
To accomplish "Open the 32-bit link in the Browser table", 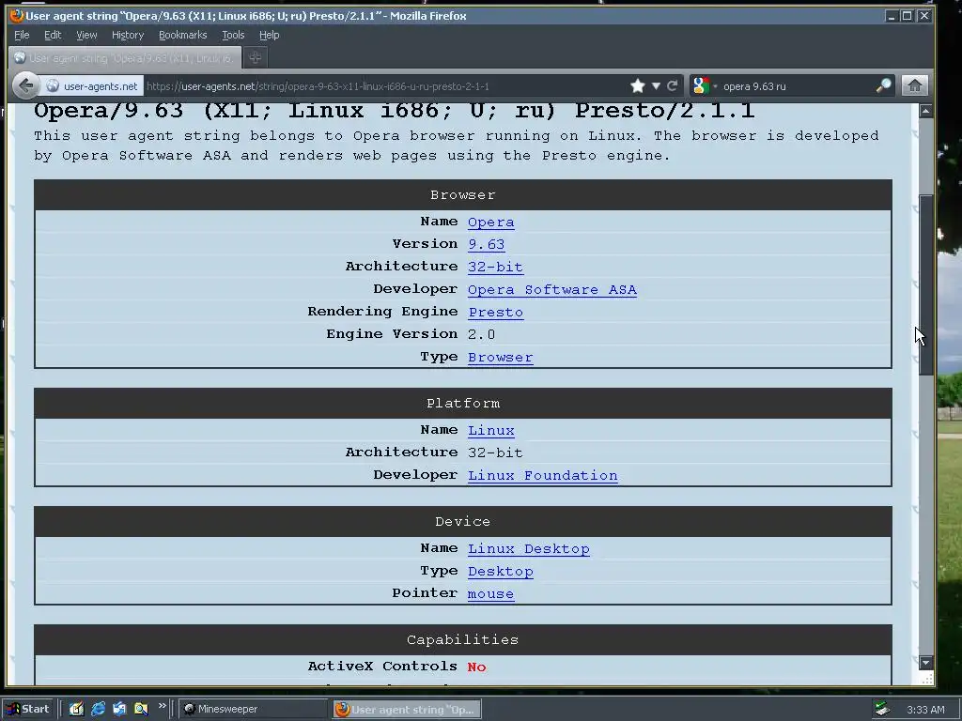I will pyautogui.click(x=495, y=267).
